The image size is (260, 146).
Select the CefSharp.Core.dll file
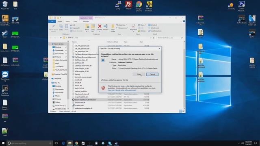(x=81, y=60)
